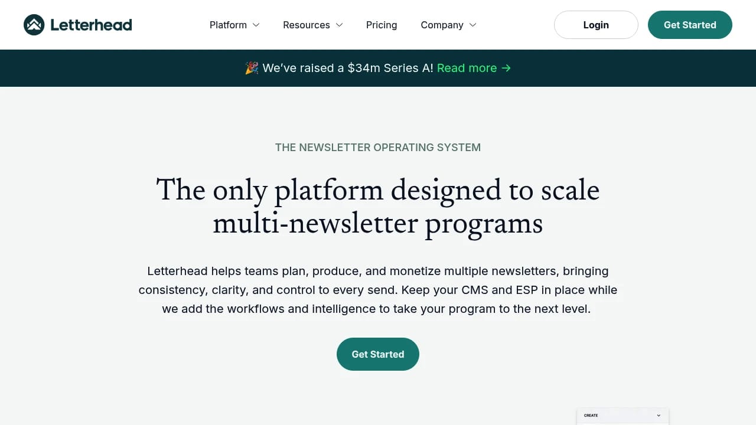Click the hero Get Started button
The height and width of the screenshot is (425, 756).
tap(378, 354)
